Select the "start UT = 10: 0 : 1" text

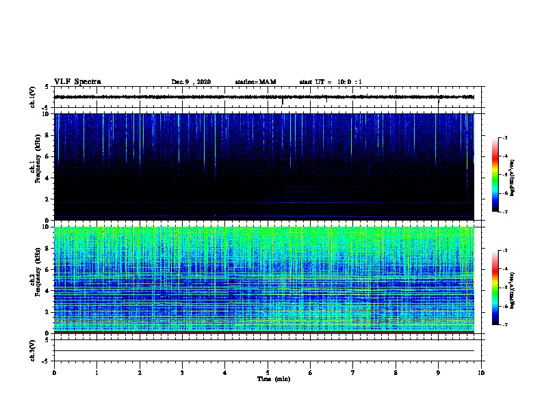tap(331, 82)
